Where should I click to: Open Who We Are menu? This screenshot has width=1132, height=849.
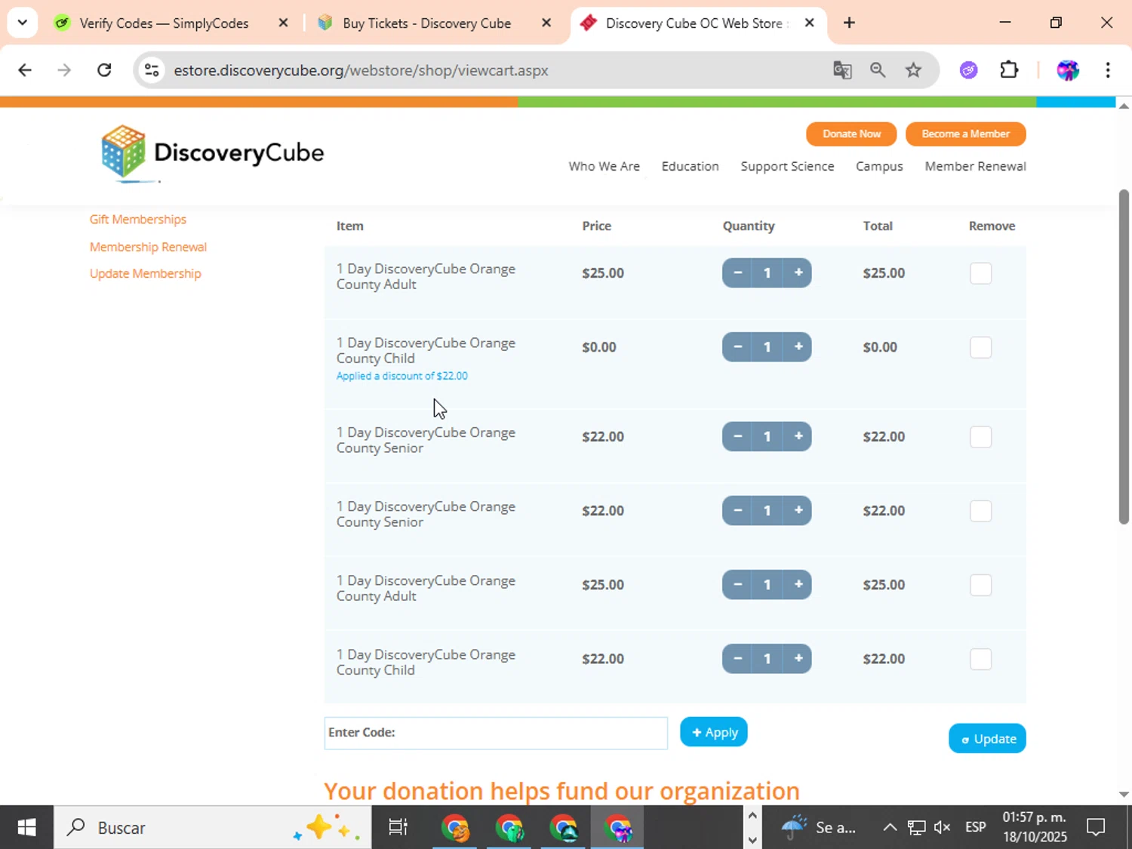coord(604,166)
